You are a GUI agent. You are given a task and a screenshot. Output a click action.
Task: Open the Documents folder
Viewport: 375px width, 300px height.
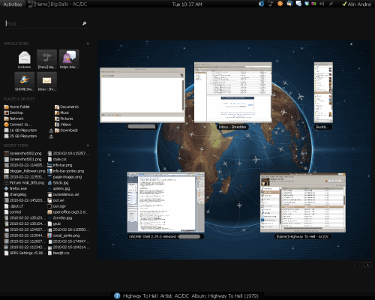[67, 106]
